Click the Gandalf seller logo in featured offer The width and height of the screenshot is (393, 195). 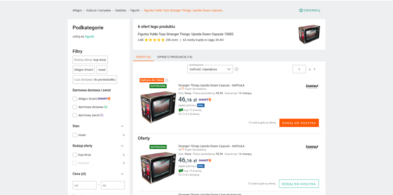(x=312, y=86)
